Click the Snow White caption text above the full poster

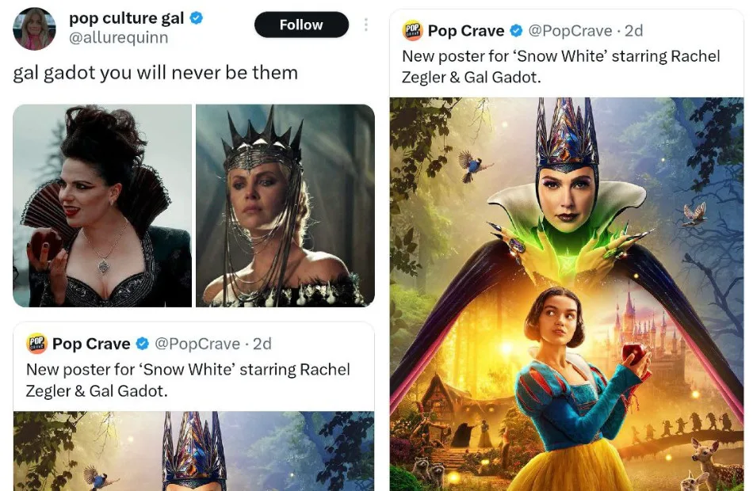560,67
